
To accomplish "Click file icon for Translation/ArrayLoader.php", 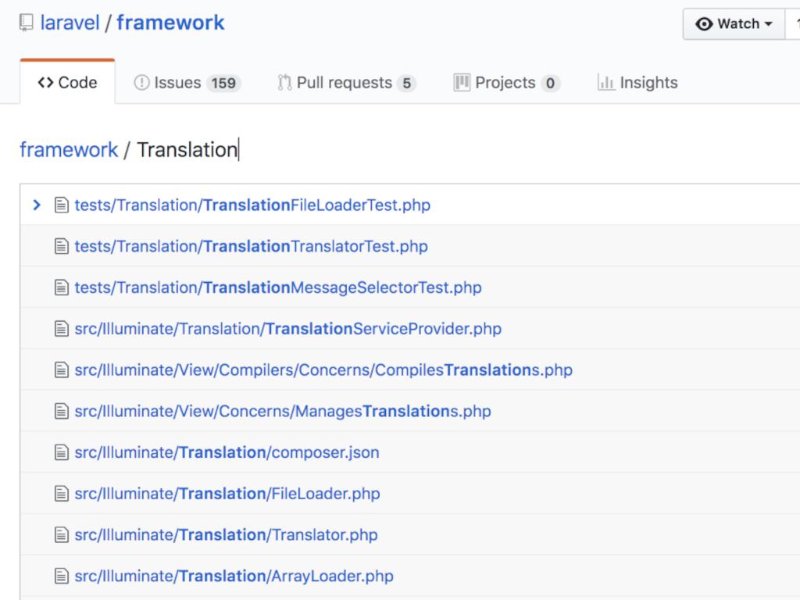I will click(x=62, y=577).
